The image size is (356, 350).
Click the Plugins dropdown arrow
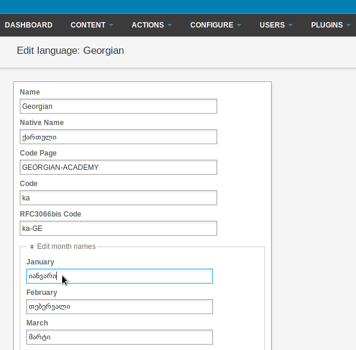348,25
